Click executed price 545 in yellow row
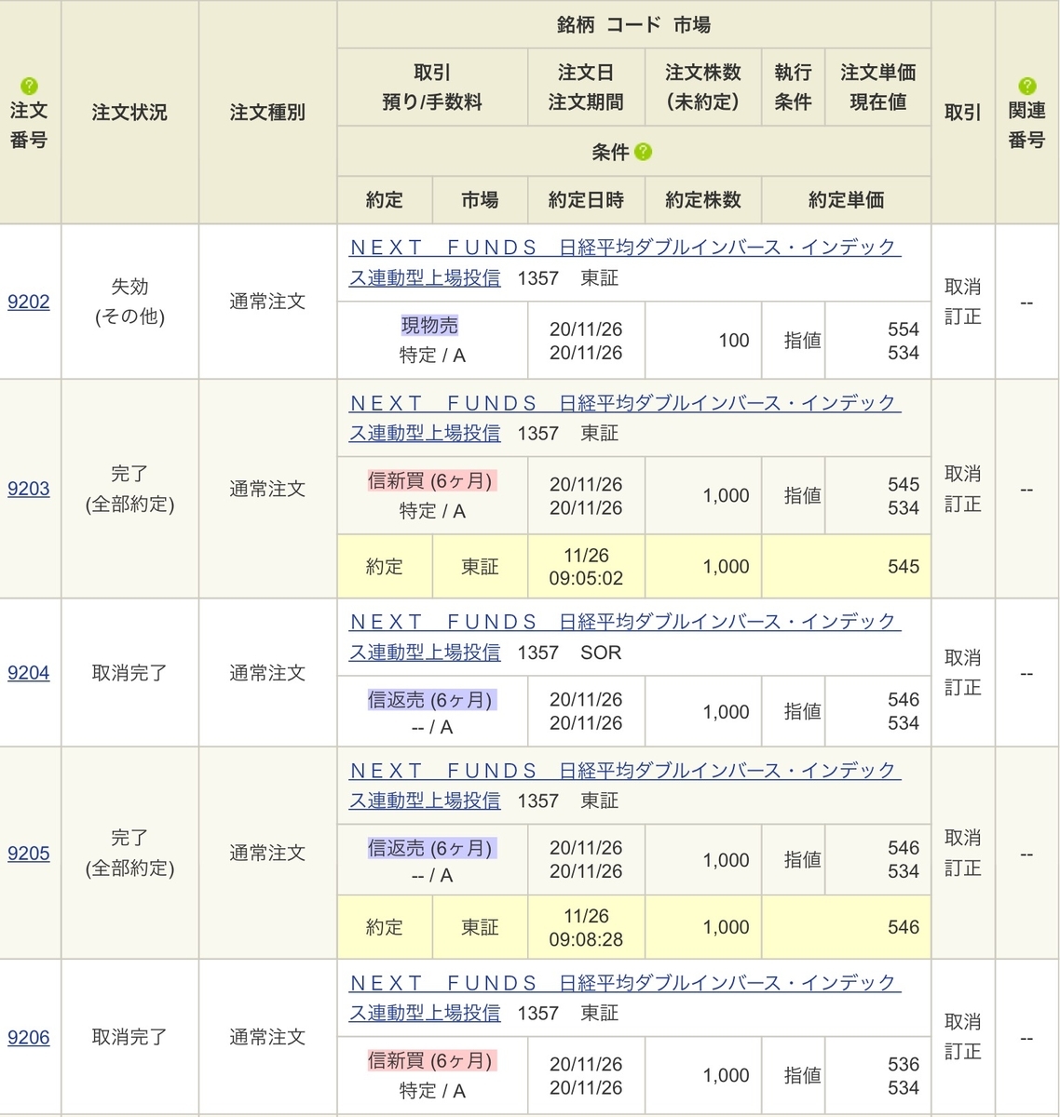 [x=904, y=566]
